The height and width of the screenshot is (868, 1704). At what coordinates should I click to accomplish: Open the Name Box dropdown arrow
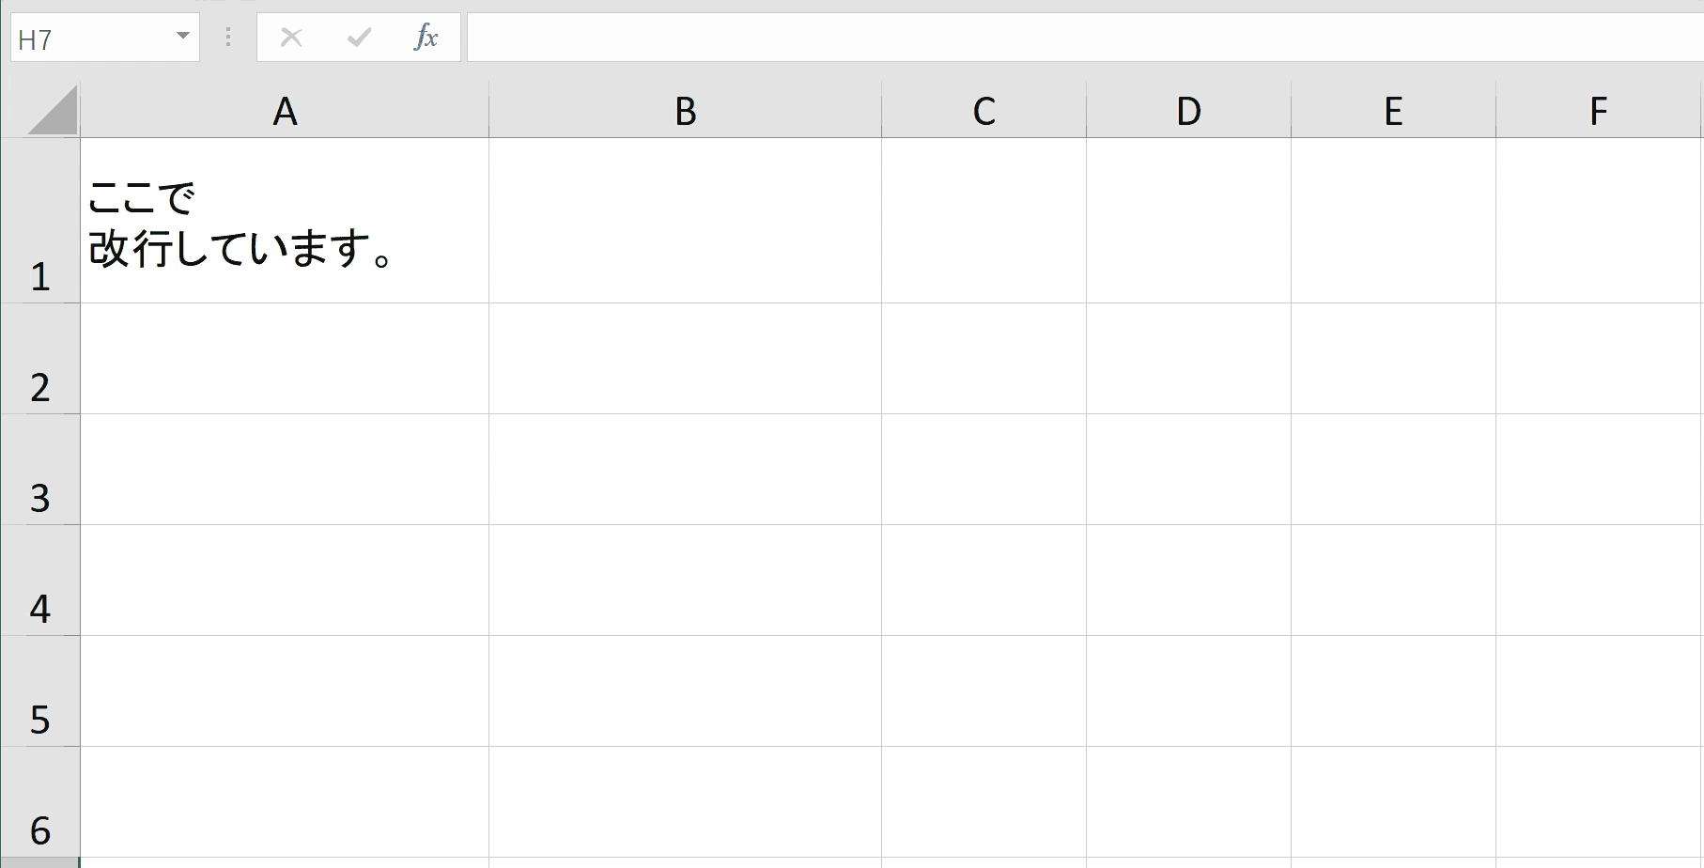coord(183,38)
